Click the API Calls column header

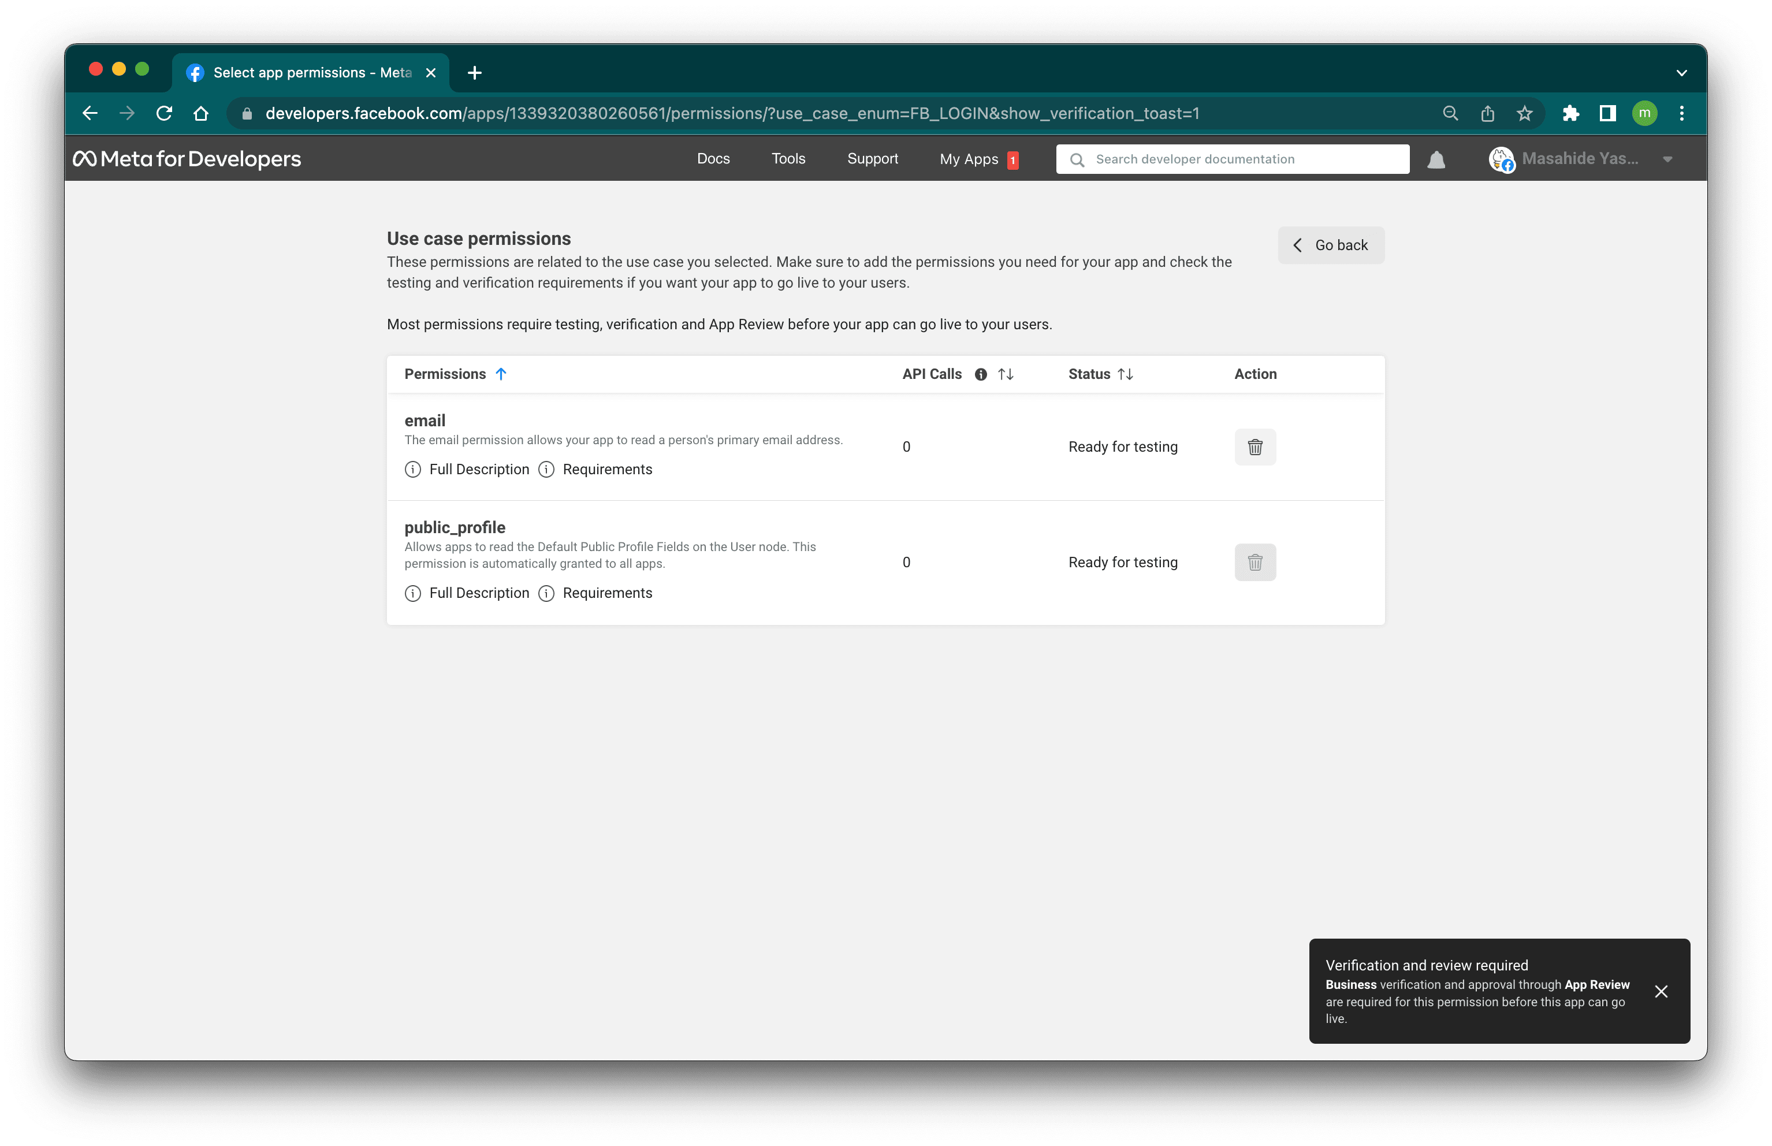(932, 374)
